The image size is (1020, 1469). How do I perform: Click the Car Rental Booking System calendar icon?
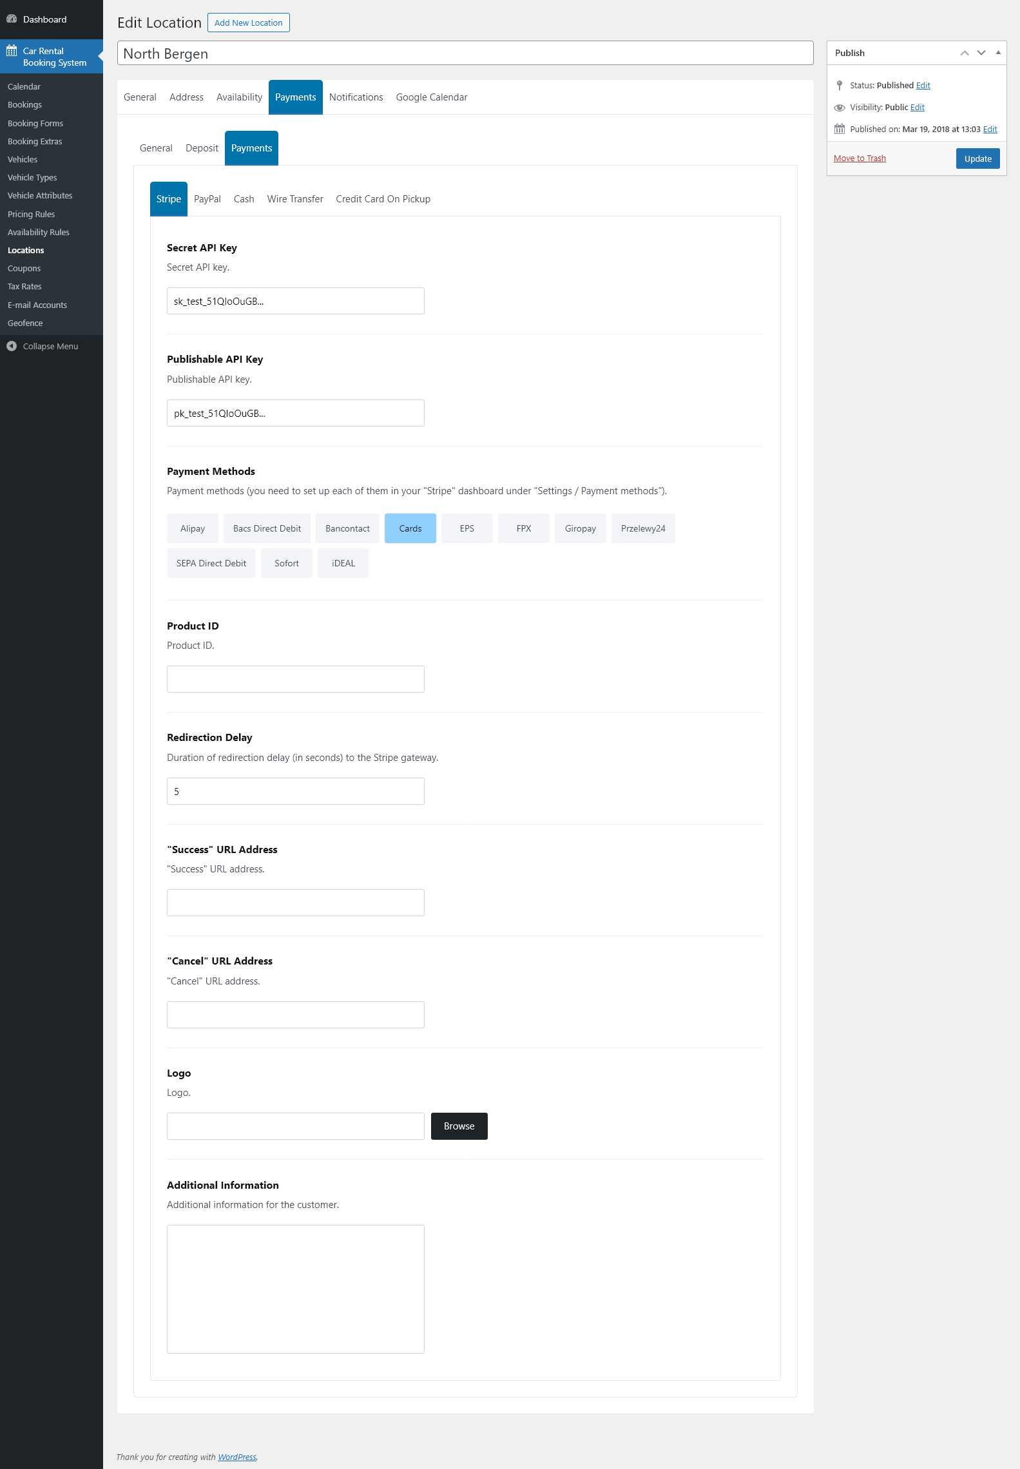(12, 51)
